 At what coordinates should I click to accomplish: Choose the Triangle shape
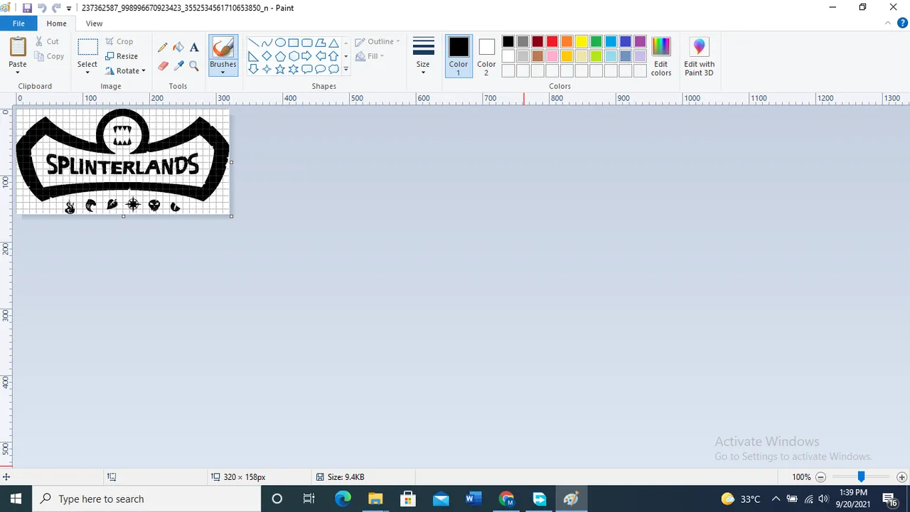click(333, 43)
